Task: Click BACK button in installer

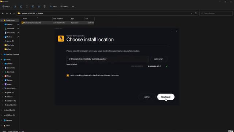Action: [147, 97]
